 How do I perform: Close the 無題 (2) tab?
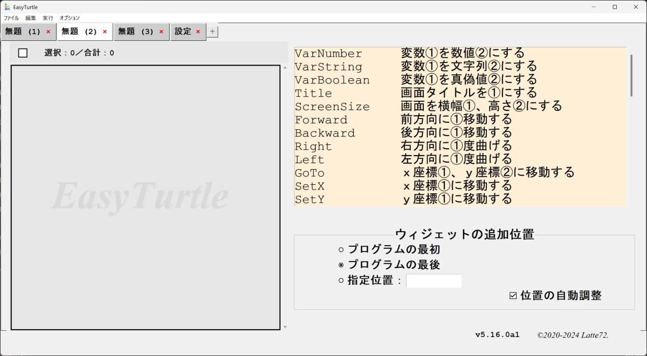point(105,32)
